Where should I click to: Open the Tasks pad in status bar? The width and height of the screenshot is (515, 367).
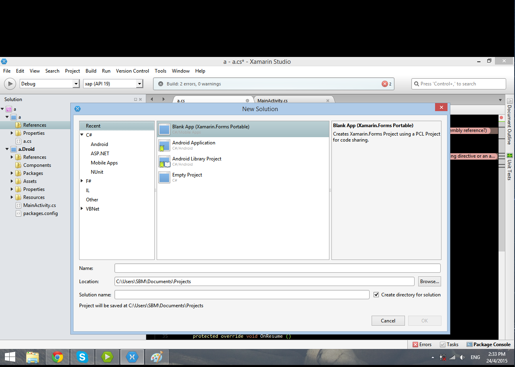[x=449, y=345]
